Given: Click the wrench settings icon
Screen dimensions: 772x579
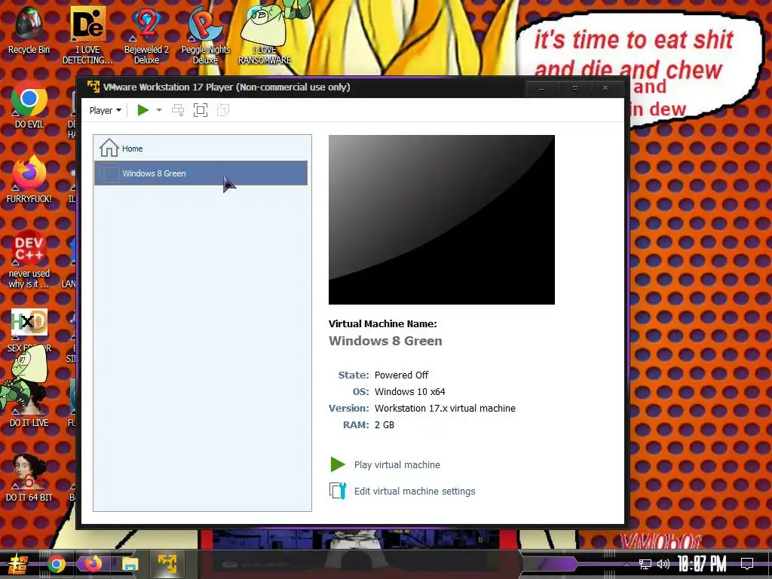Looking at the screenshot, I should click(x=338, y=491).
